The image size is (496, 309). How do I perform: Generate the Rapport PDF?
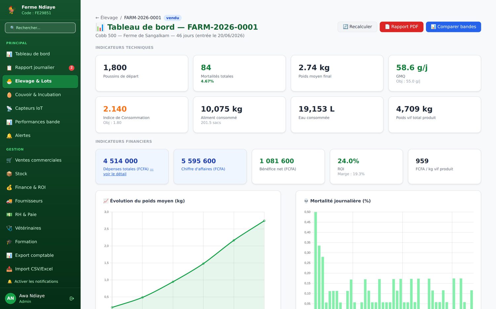pyautogui.click(x=401, y=27)
